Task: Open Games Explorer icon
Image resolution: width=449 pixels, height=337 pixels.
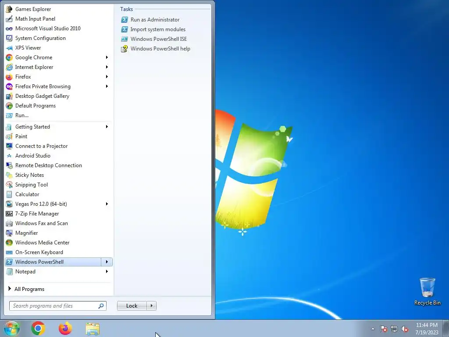Action: pos(9,9)
